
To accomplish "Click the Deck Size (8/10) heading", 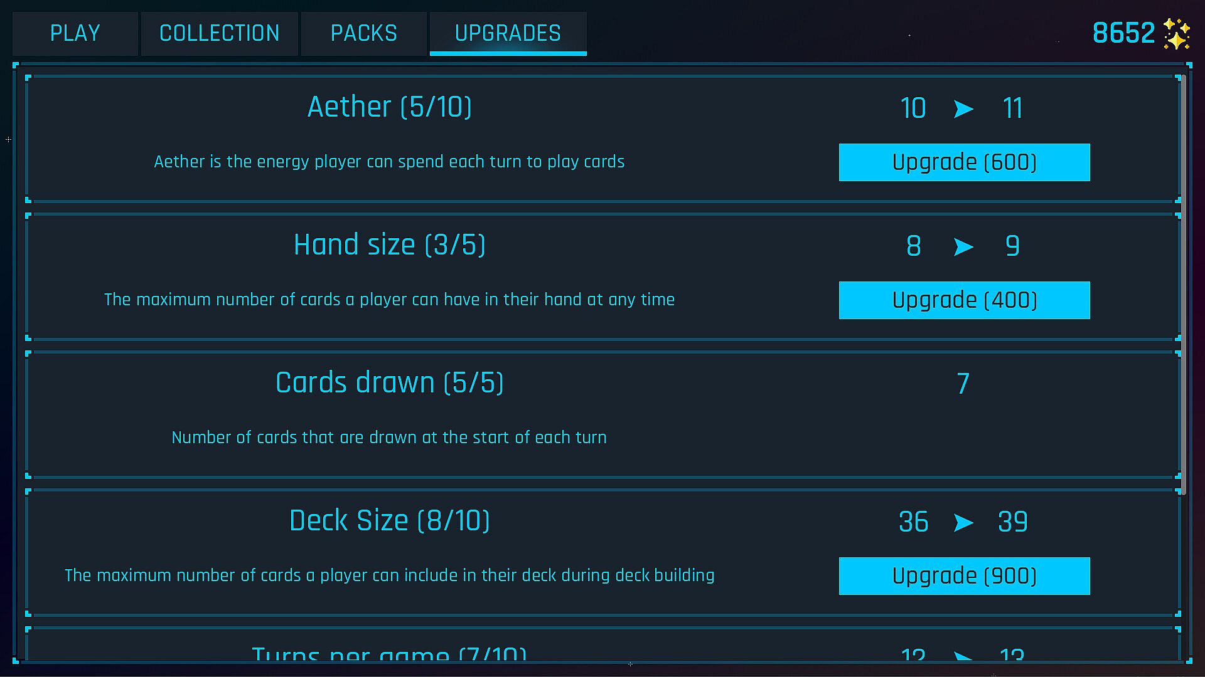I will pyautogui.click(x=389, y=521).
